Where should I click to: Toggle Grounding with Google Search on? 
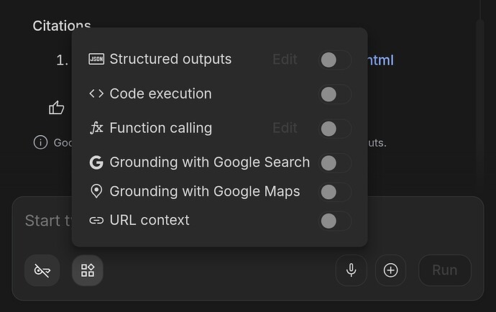tap(335, 163)
